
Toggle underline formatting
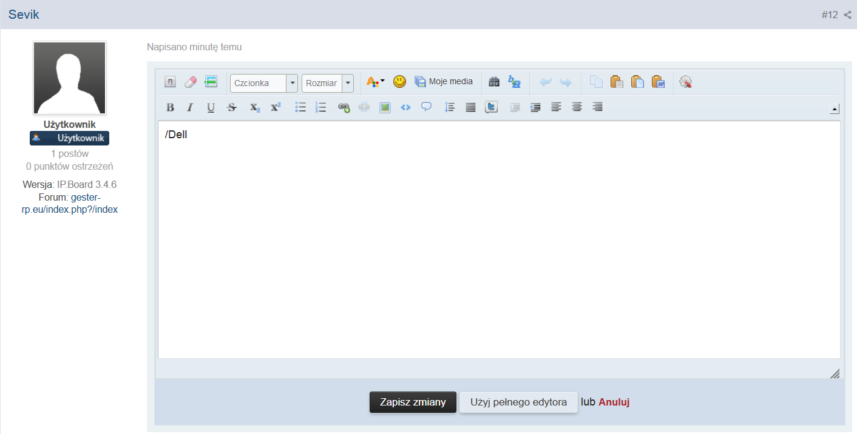coord(211,107)
